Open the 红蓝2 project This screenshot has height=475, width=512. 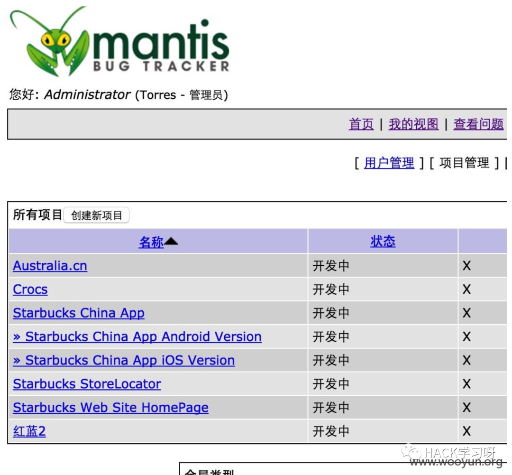[x=29, y=431]
